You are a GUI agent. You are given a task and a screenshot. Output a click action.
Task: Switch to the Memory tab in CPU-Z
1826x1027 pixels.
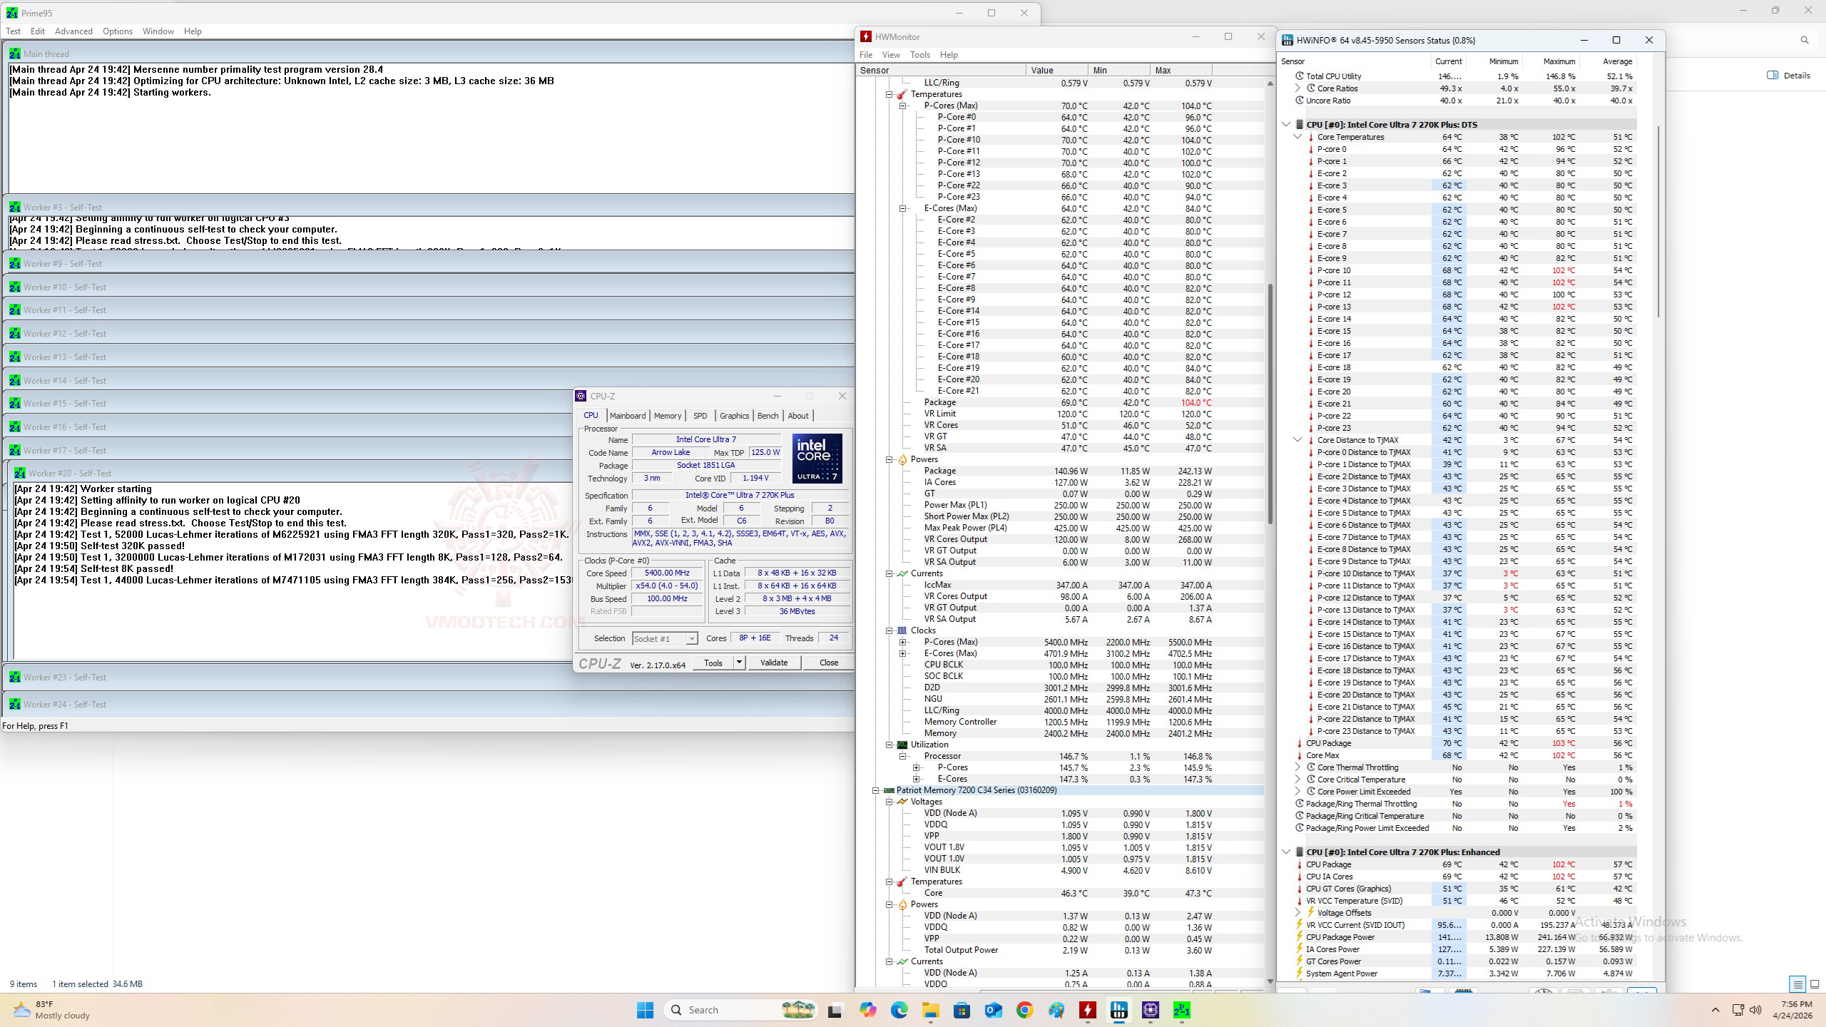point(668,416)
